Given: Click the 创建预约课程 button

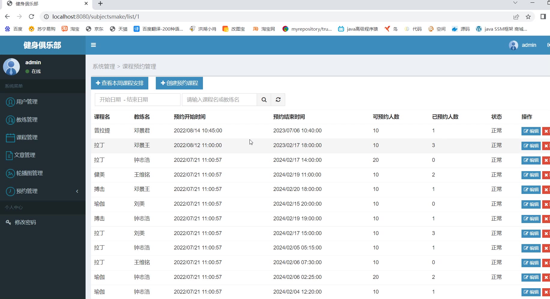Looking at the screenshot, I should 179,83.
